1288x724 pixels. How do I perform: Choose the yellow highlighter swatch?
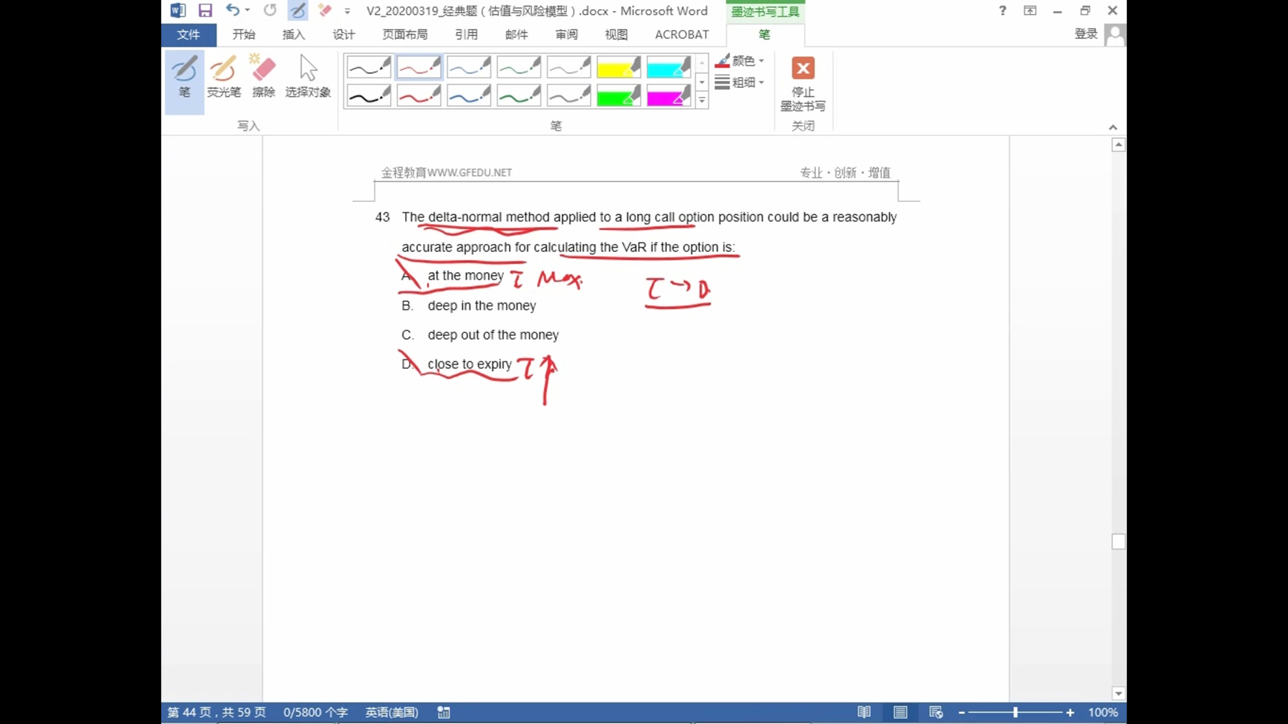[618, 68]
